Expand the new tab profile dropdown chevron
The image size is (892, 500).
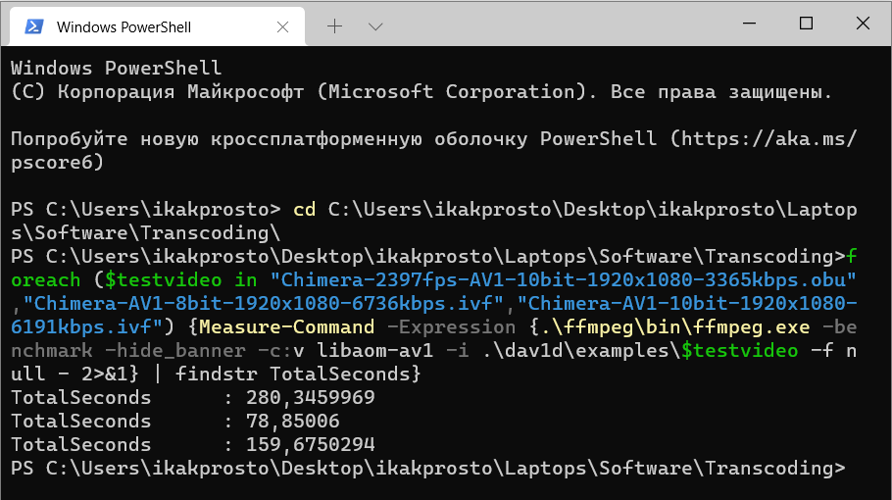pos(375,26)
